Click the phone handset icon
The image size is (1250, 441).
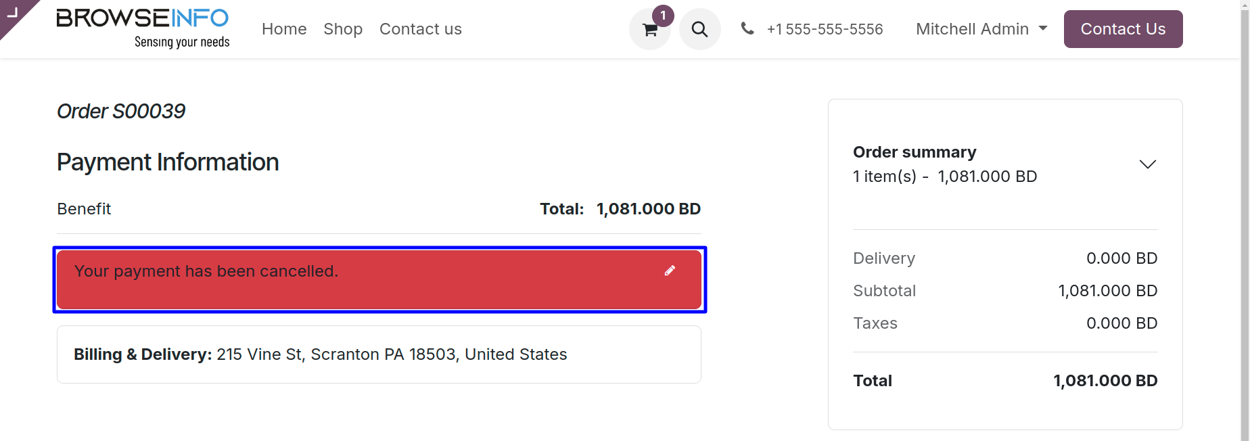tap(747, 28)
